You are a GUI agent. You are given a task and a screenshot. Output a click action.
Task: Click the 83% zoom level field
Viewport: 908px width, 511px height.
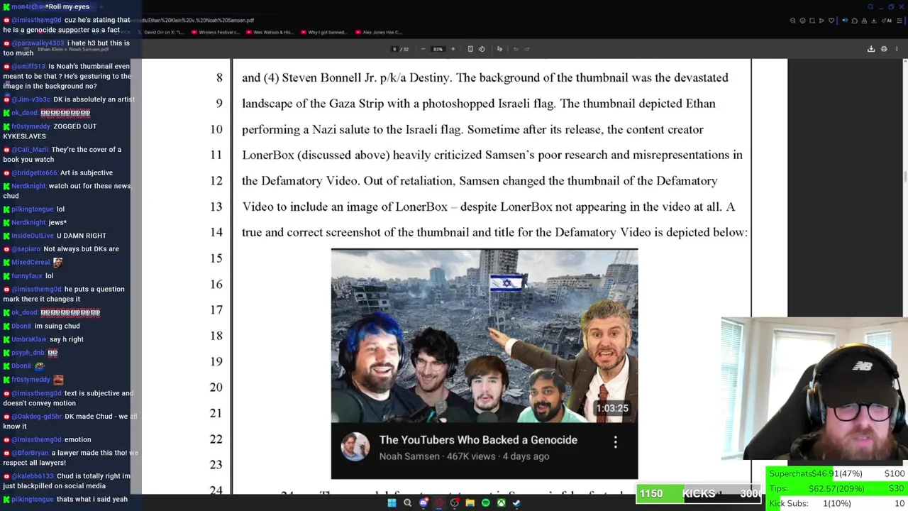point(438,49)
